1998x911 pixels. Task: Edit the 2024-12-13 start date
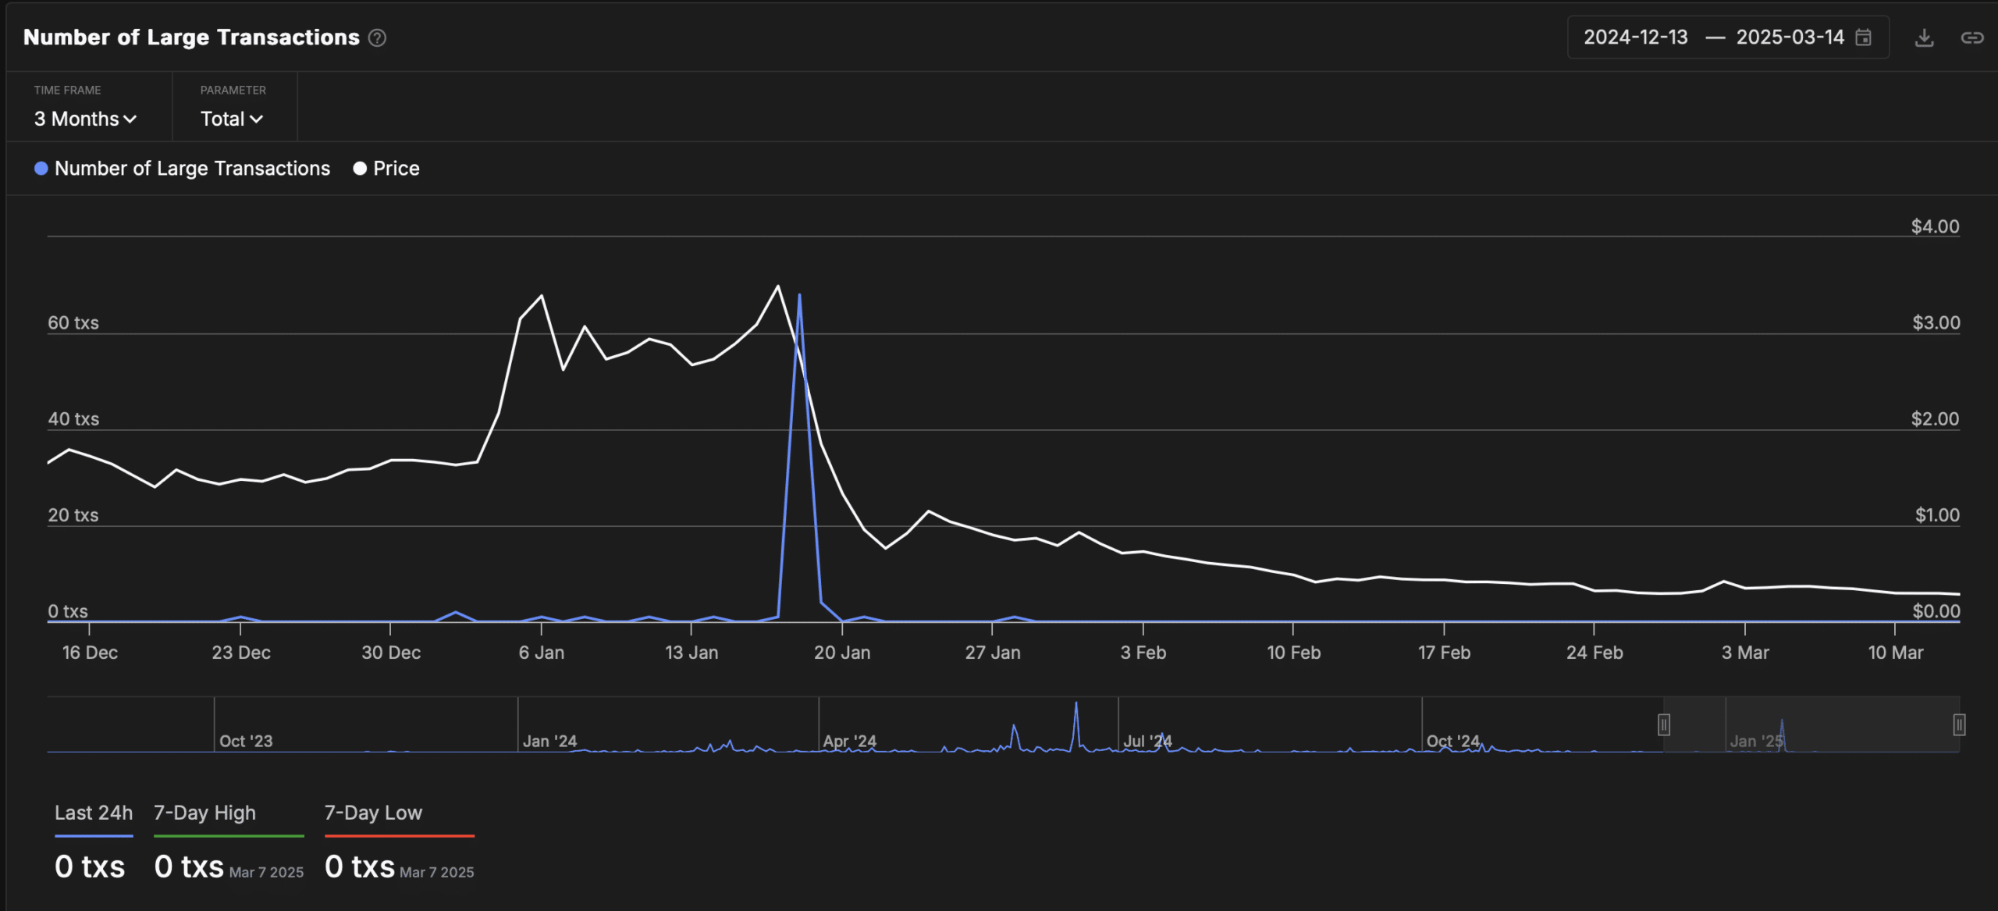coord(1635,37)
